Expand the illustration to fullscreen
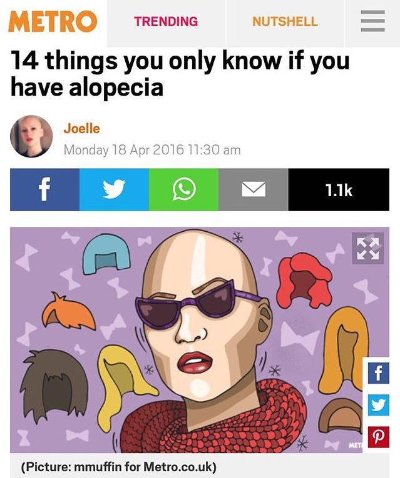This screenshot has width=400, height=478. coord(368,249)
